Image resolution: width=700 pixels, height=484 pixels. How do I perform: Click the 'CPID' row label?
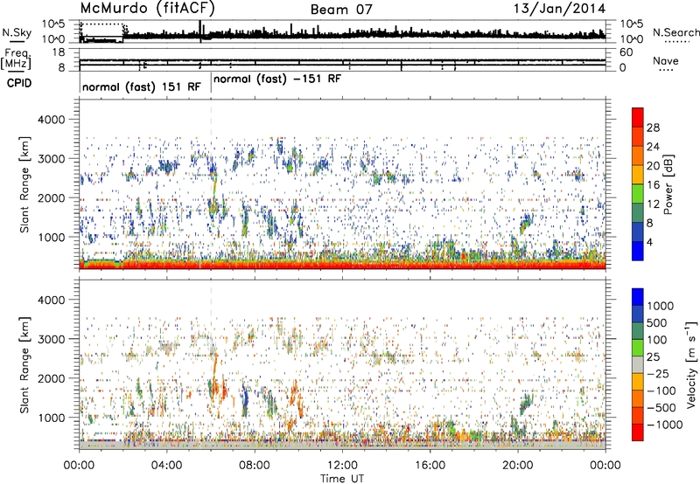tap(19, 83)
